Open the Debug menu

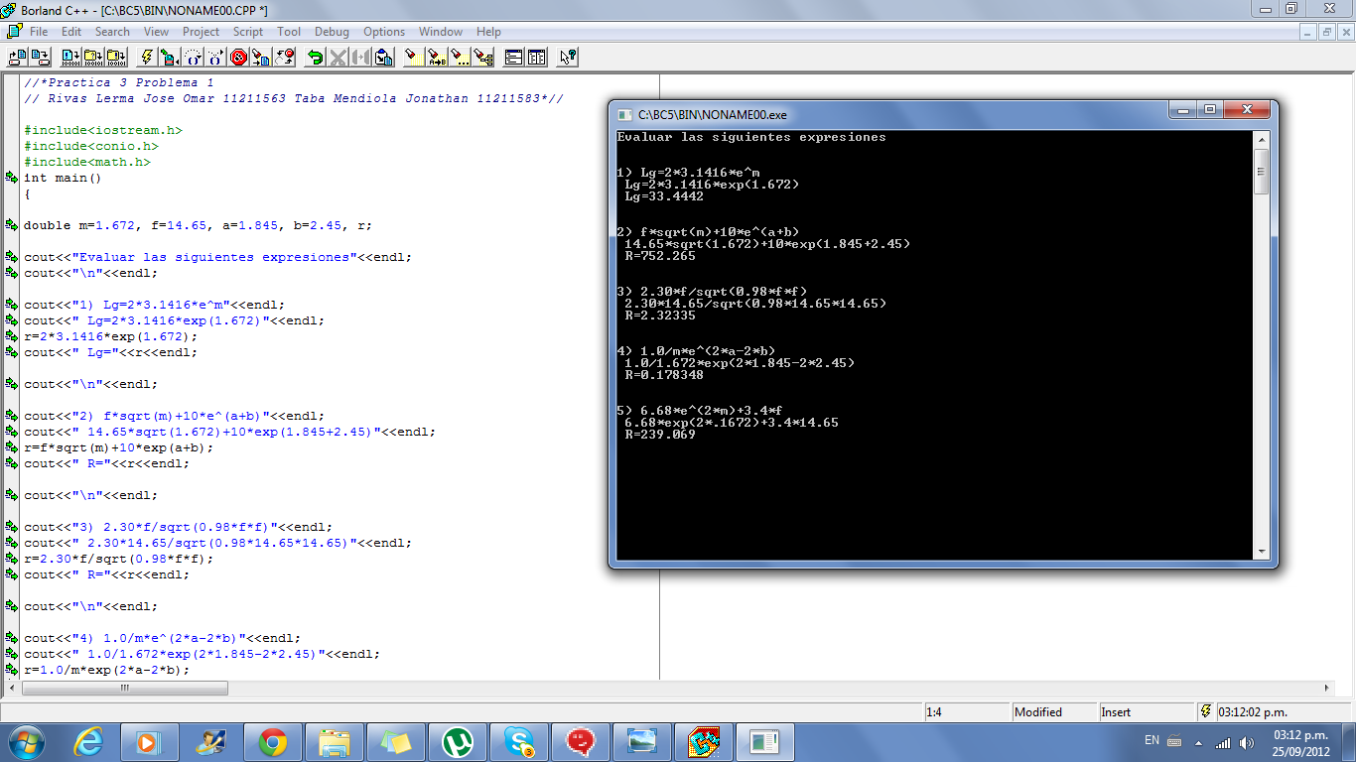(331, 31)
